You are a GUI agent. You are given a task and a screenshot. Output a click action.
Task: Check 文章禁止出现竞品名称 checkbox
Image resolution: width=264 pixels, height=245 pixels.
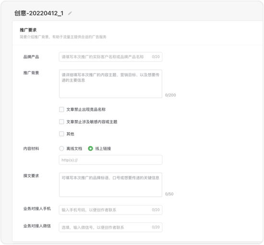(61, 110)
